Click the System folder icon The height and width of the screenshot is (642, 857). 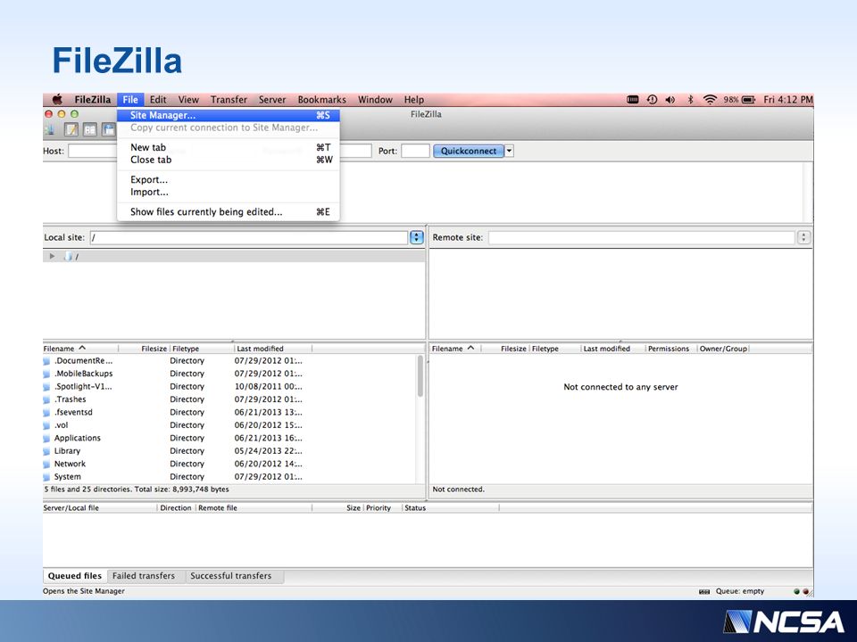pyautogui.click(x=46, y=477)
